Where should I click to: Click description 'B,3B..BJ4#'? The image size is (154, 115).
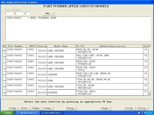pos(91,50)
